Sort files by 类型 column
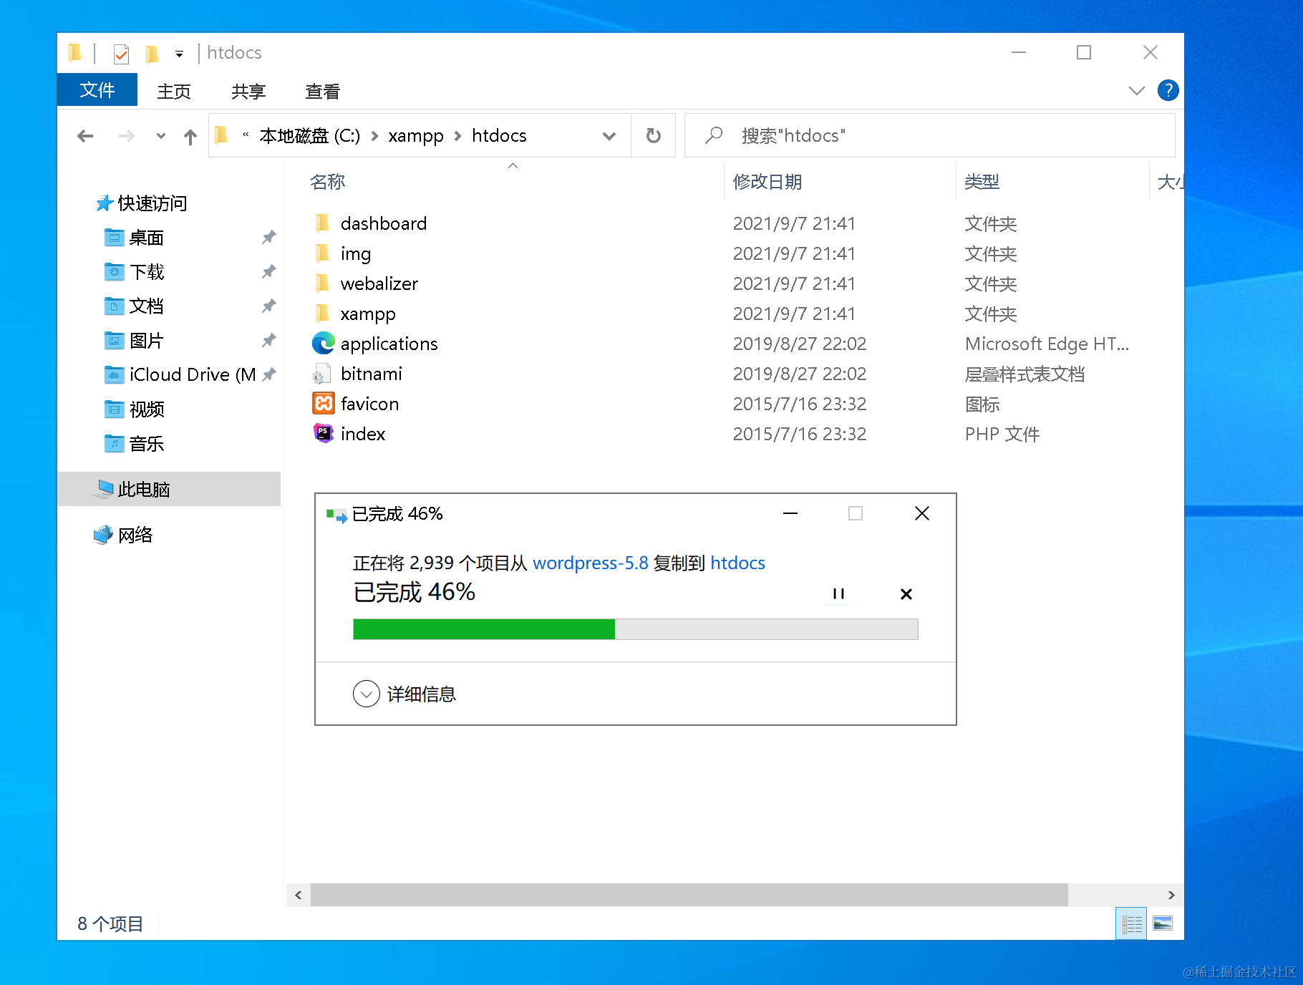Screen dimensions: 1303x985 [982, 182]
